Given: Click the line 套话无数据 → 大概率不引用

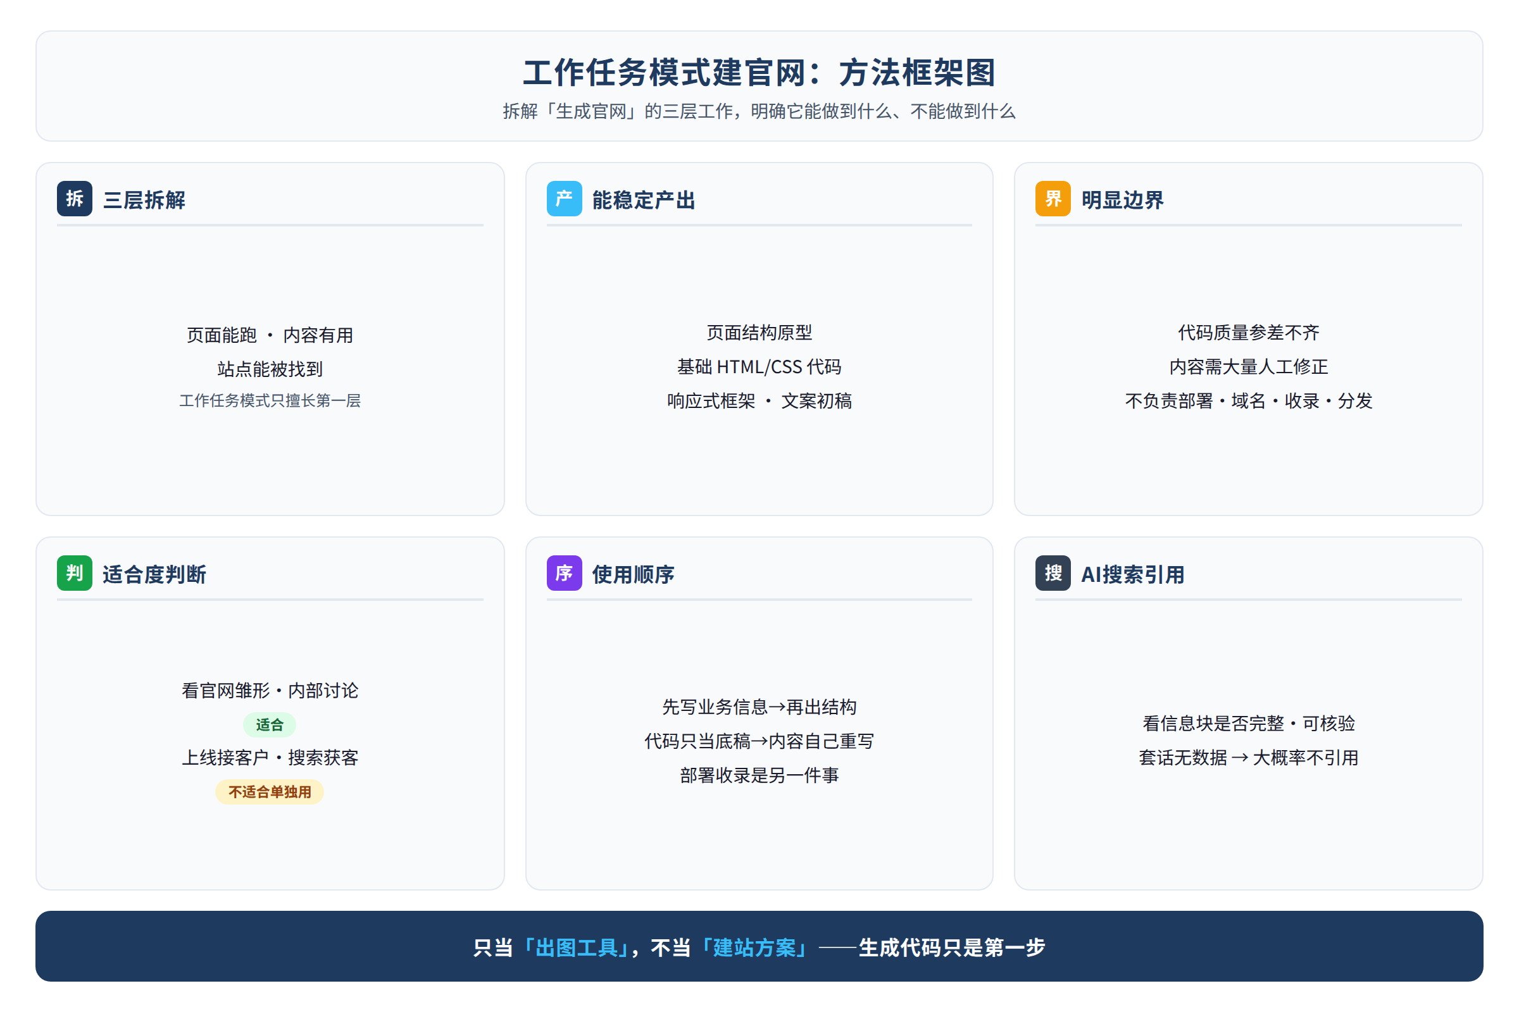Looking at the screenshot, I should click(x=1248, y=758).
